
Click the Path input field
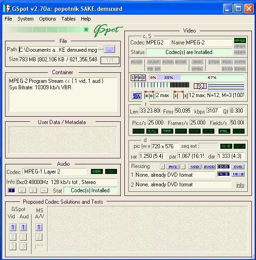[x=59, y=50]
